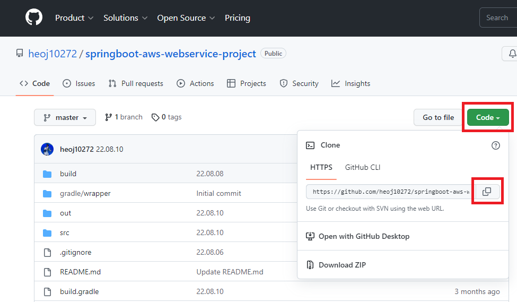The width and height of the screenshot is (517, 302).
Task: Open the 22.08.08 commit for build
Action: click(x=209, y=174)
